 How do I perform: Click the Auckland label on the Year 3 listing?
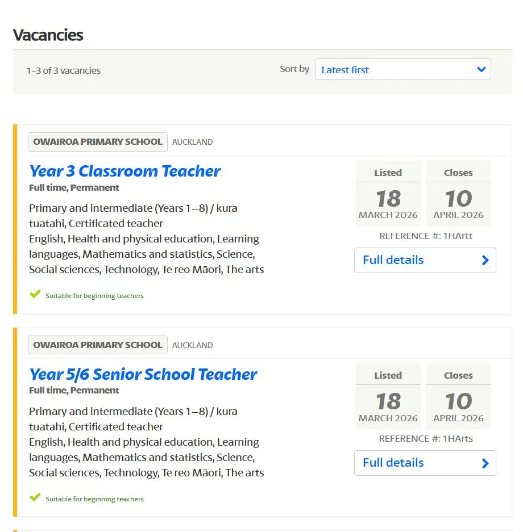click(192, 142)
